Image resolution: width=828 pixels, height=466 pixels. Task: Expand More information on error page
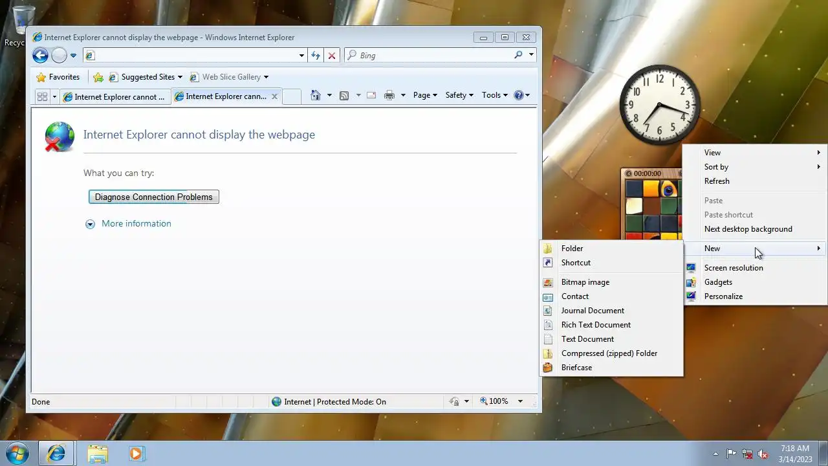tap(129, 224)
